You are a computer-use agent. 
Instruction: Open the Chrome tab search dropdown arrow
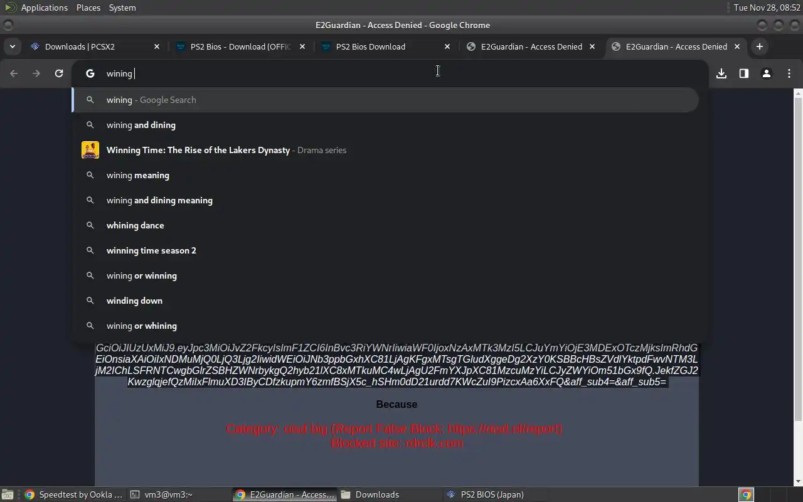(13, 46)
